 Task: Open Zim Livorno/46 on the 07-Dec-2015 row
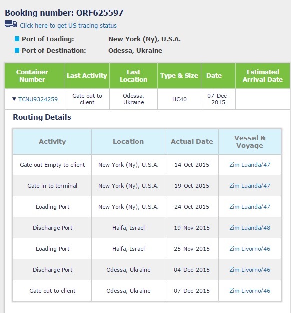(250, 291)
